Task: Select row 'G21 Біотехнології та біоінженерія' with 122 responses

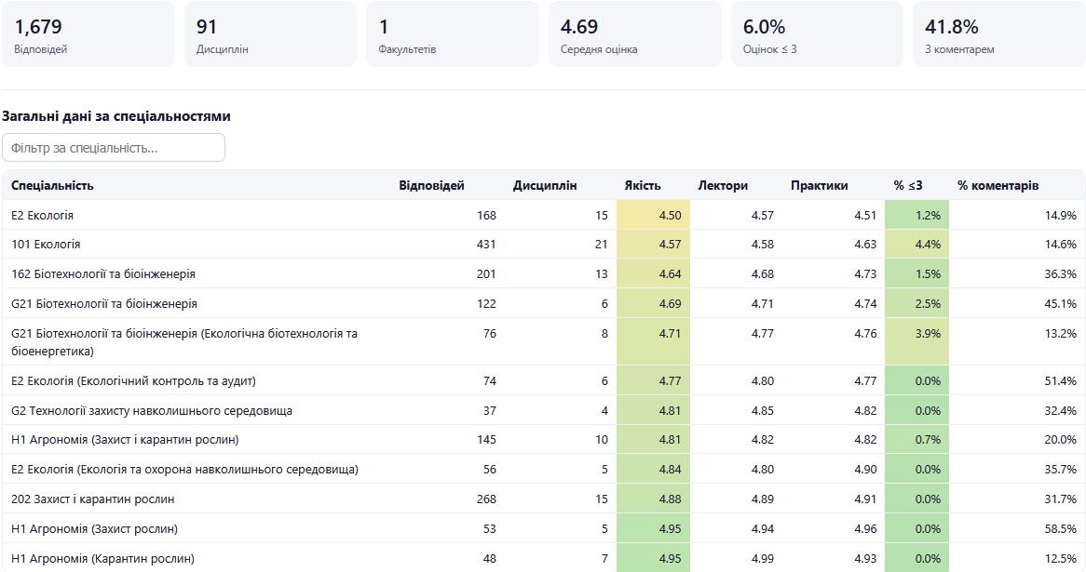Action: click(543, 303)
